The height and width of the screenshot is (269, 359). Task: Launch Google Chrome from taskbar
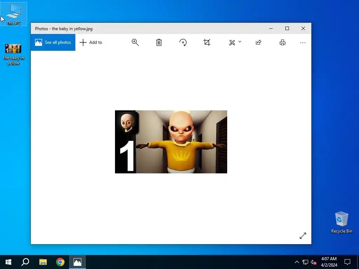click(60, 262)
